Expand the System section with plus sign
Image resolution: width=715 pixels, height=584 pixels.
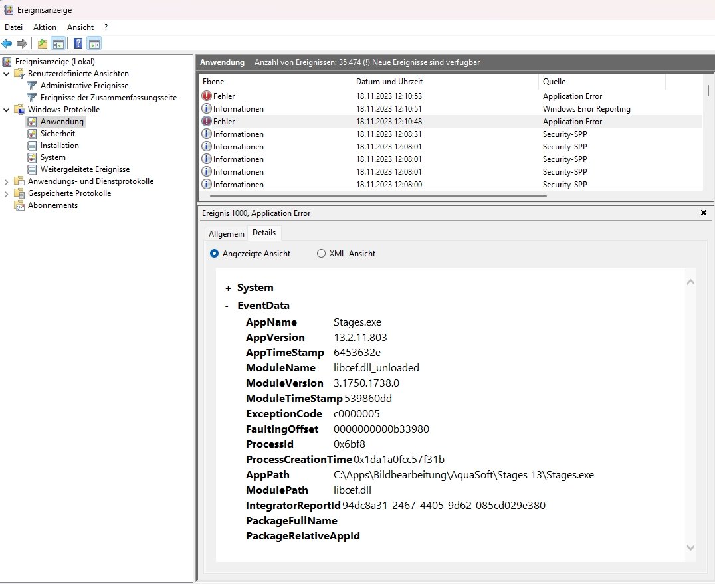point(228,288)
